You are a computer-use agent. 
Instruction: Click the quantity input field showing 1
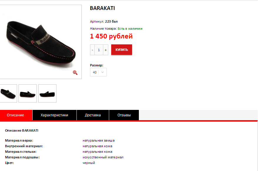99,50
